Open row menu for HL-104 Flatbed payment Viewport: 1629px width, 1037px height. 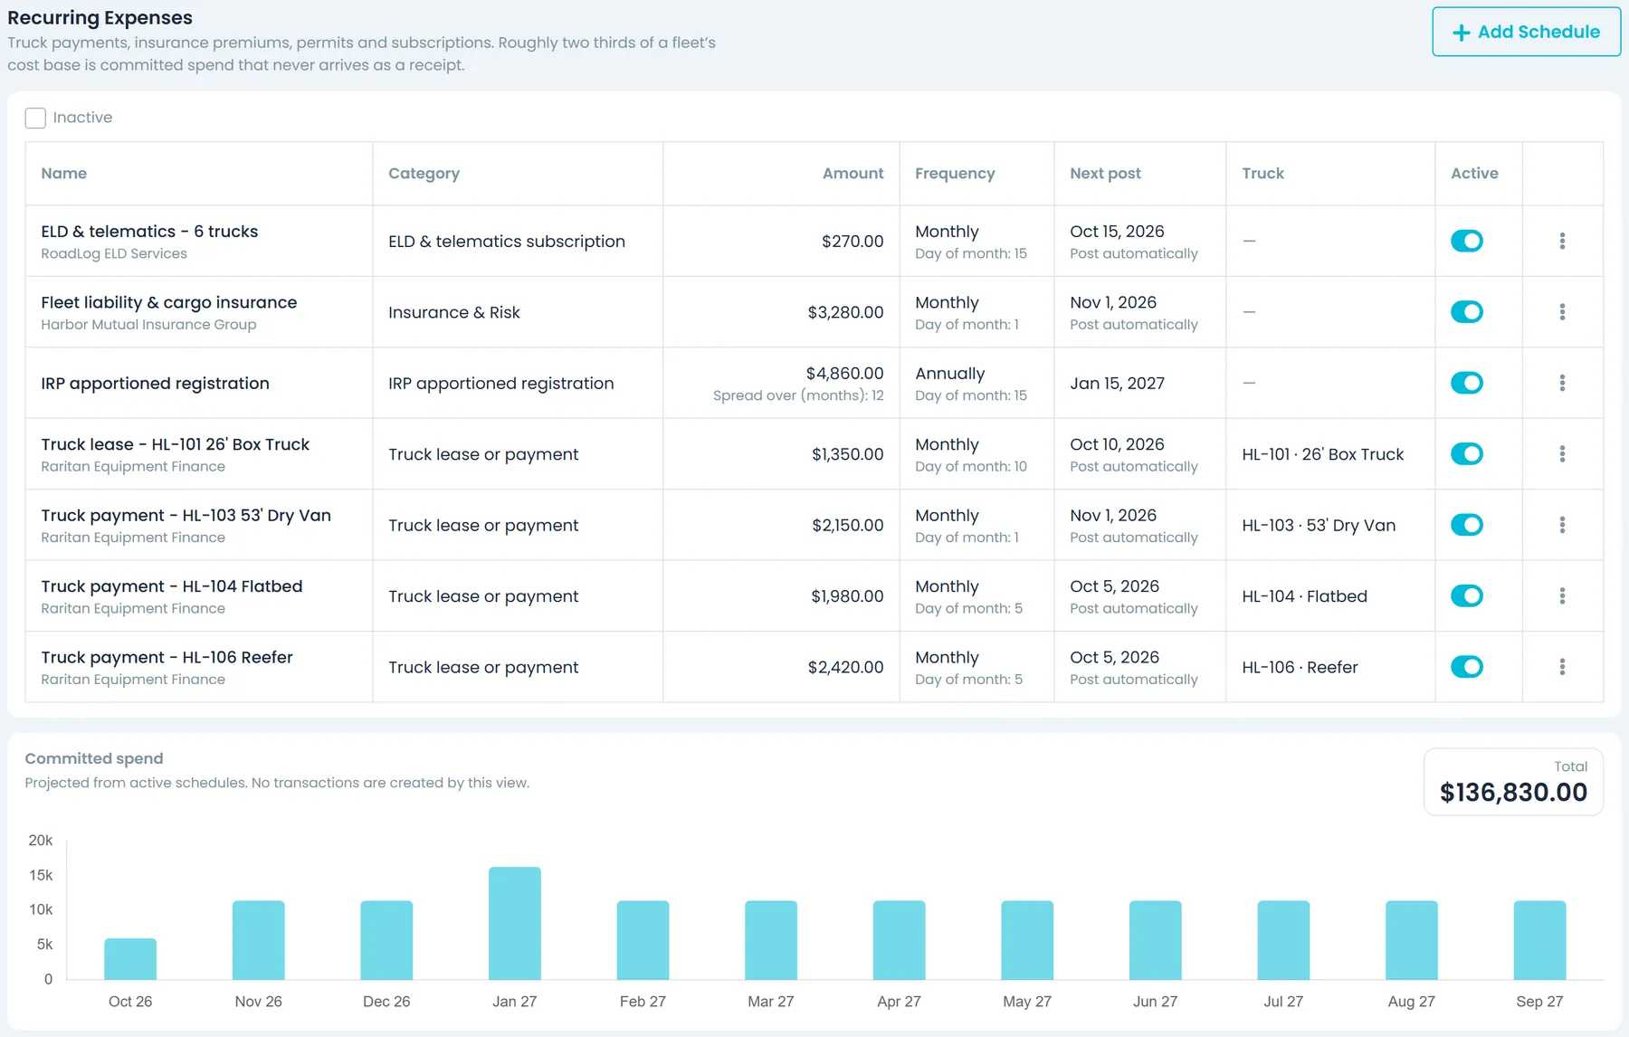1562,596
